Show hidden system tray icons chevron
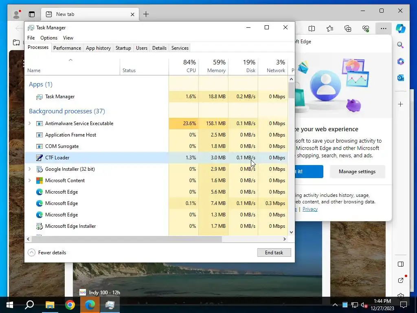The width and height of the screenshot is (417, 313). click(335, 305)
